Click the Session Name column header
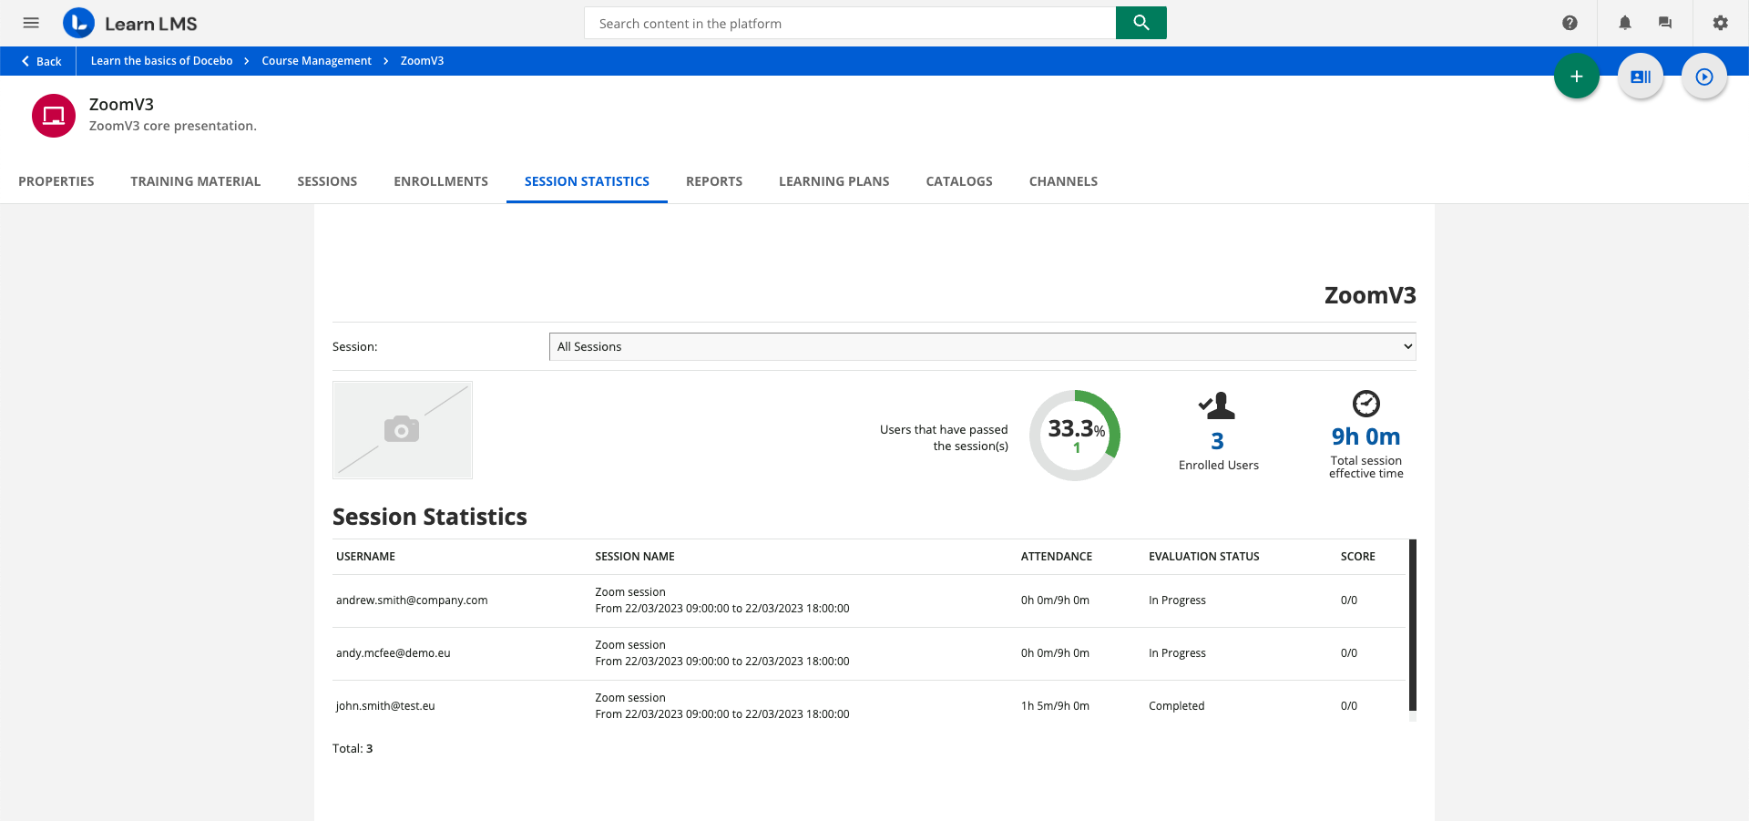Screen dimensions: 1749x821 tap(635, 557)
